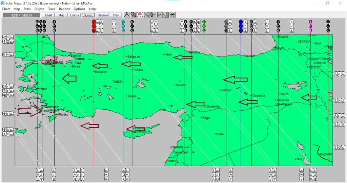Click the crossing lines tool icon
The image size is (347, 183).
(x=172, y=15)
